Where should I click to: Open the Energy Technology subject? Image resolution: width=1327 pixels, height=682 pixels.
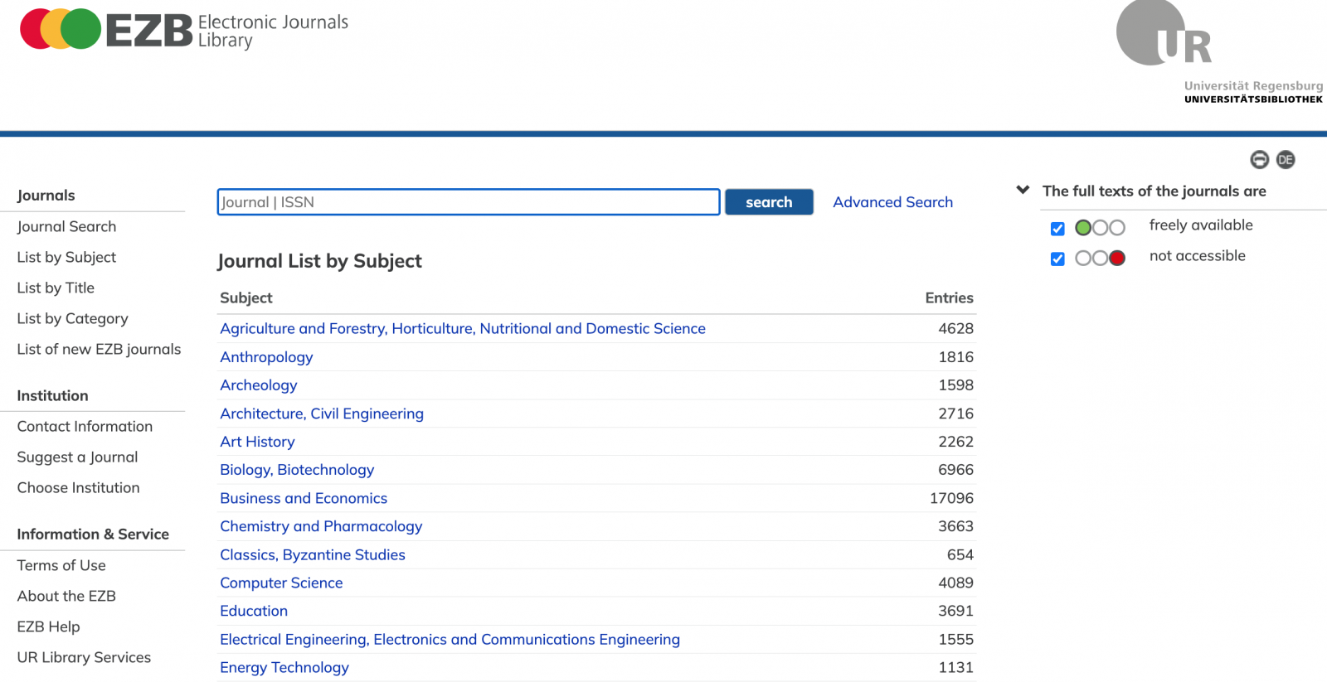284,667
